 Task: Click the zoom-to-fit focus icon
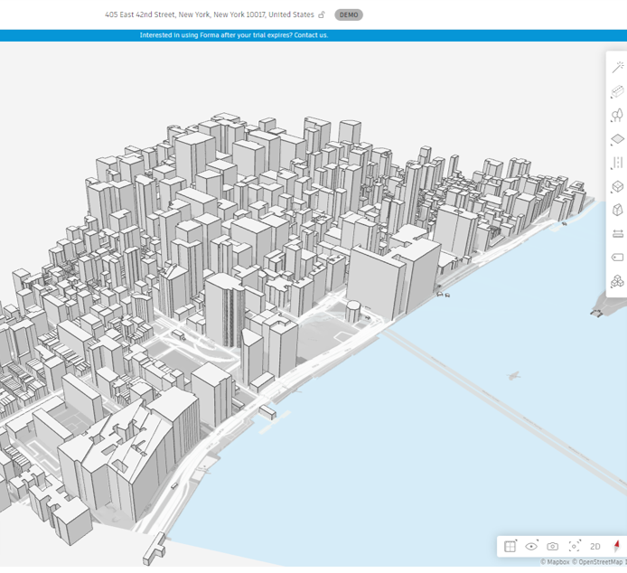(575, 546)
